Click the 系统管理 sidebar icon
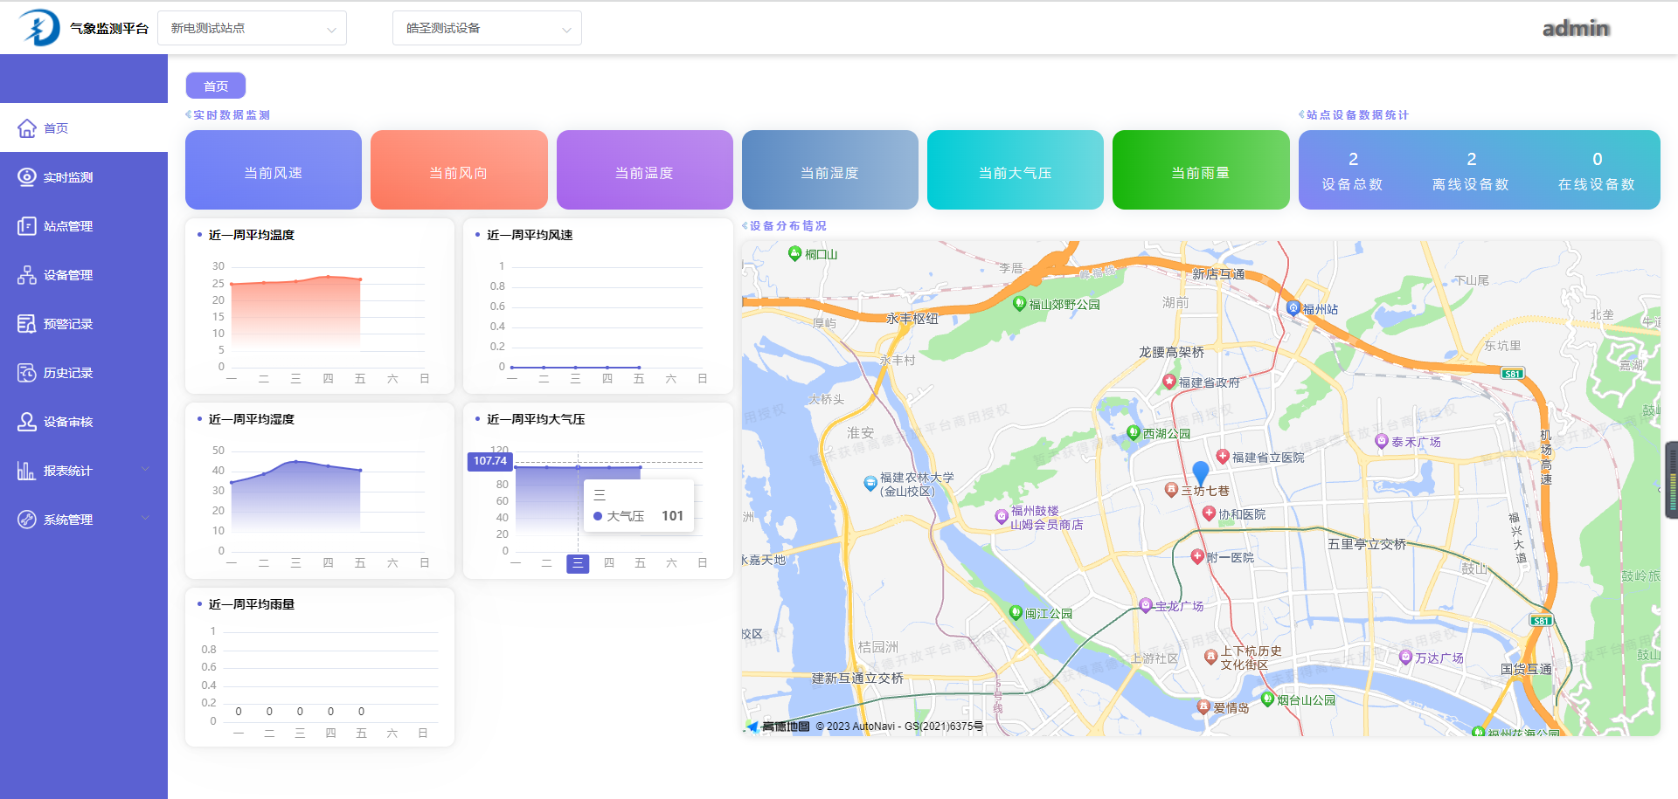 [27, 520]
